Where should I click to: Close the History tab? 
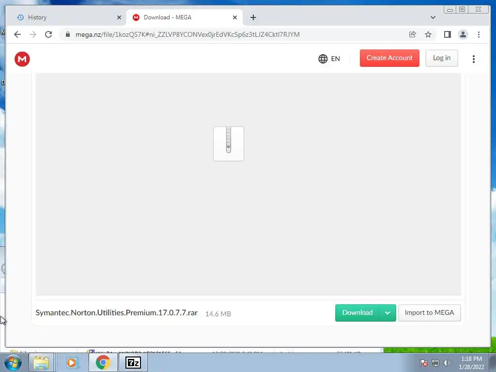[x=119, y=17]
